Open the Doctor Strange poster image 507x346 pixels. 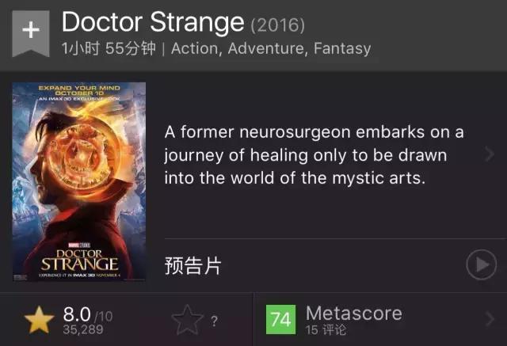tap(78, 181)
